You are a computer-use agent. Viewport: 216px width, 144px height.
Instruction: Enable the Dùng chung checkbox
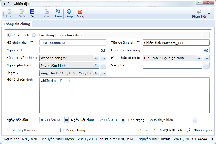click(x=62, y=130)
